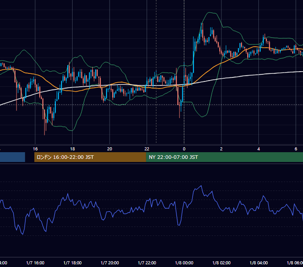Click the 2 hour label on the upper time axis
Viewport: 303px width, 267px height.
point(221,149)
